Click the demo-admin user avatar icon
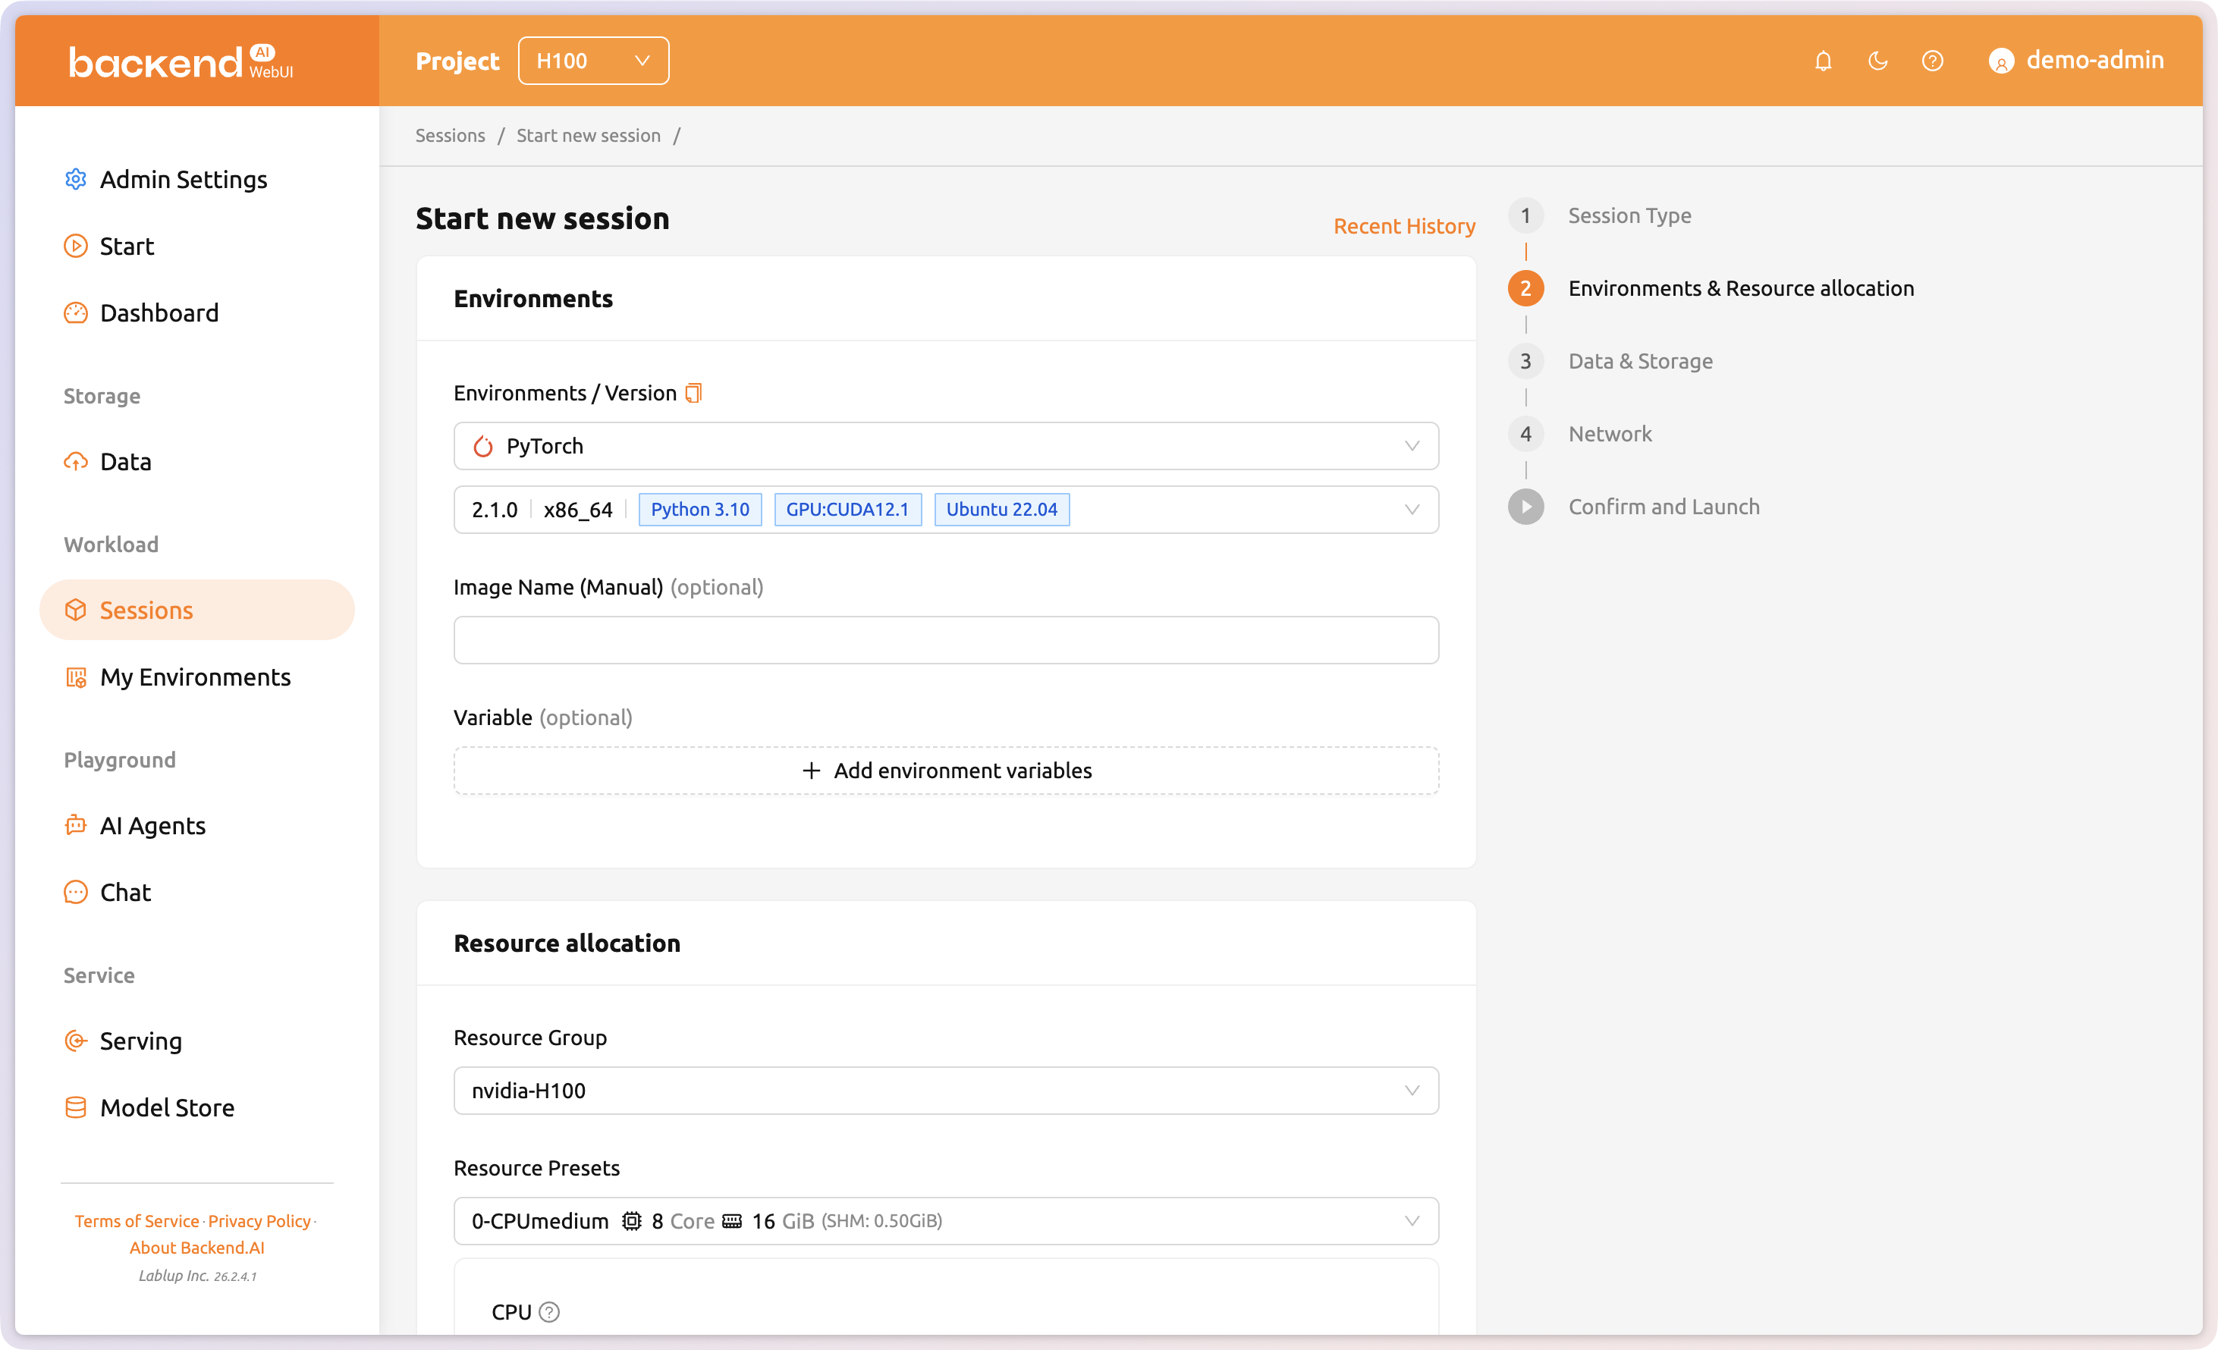 click(x=2000, y=61)
